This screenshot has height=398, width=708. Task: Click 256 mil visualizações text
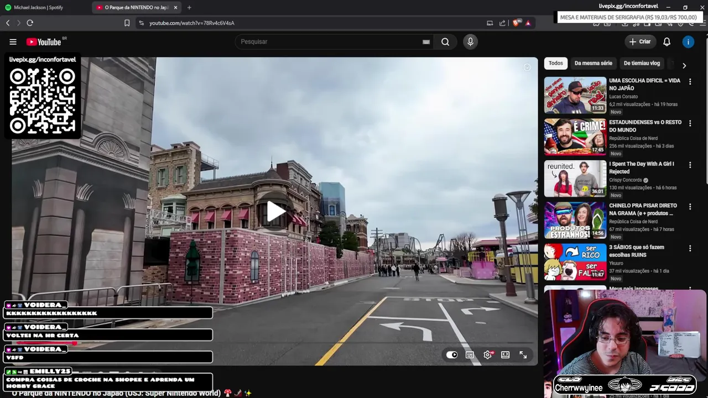pos(631,146)
